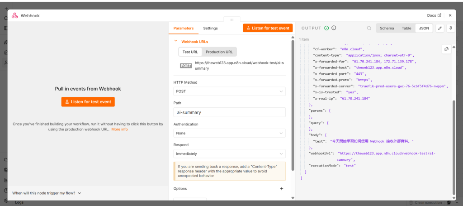Switch to the Parameters tab

tap(184, 28)
